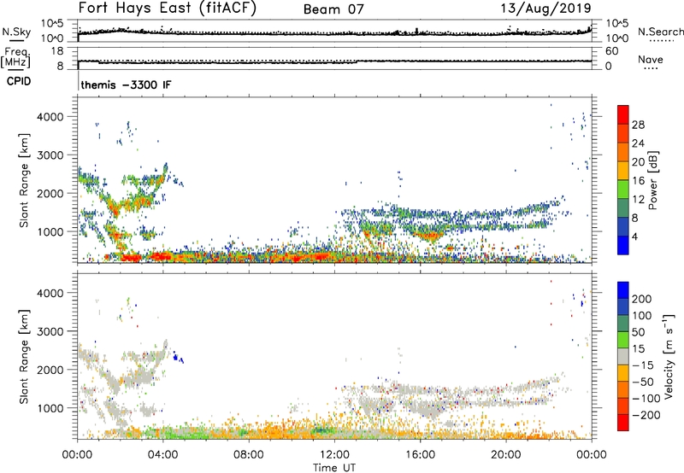The image size is (684, 473).
Task: Click the '-200' value on the Velocity scale
Action: 645,415
